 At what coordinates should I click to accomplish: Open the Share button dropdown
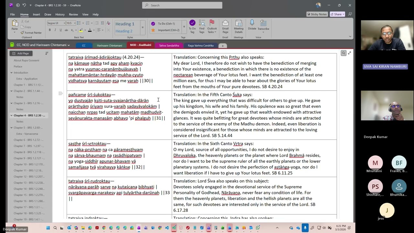(338, 14)
